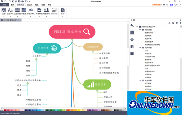This screenshot has height=115, width=182.
Task: Click the Open file icon in title bar
Action: 16,1
